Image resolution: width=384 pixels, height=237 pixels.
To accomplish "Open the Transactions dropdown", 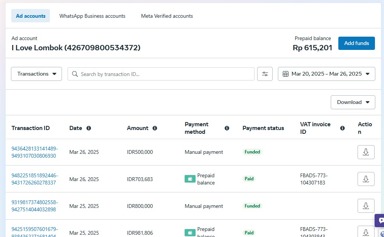I will pyautogui.click(x=37, y=74).
